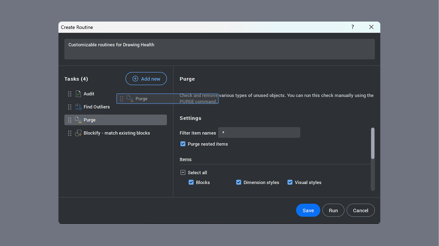Click the Add new task button

click(146, 79)
